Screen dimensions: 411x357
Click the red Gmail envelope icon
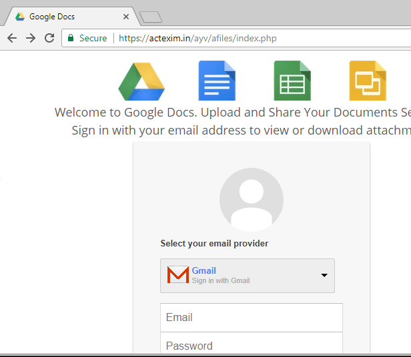coord(178,274)
